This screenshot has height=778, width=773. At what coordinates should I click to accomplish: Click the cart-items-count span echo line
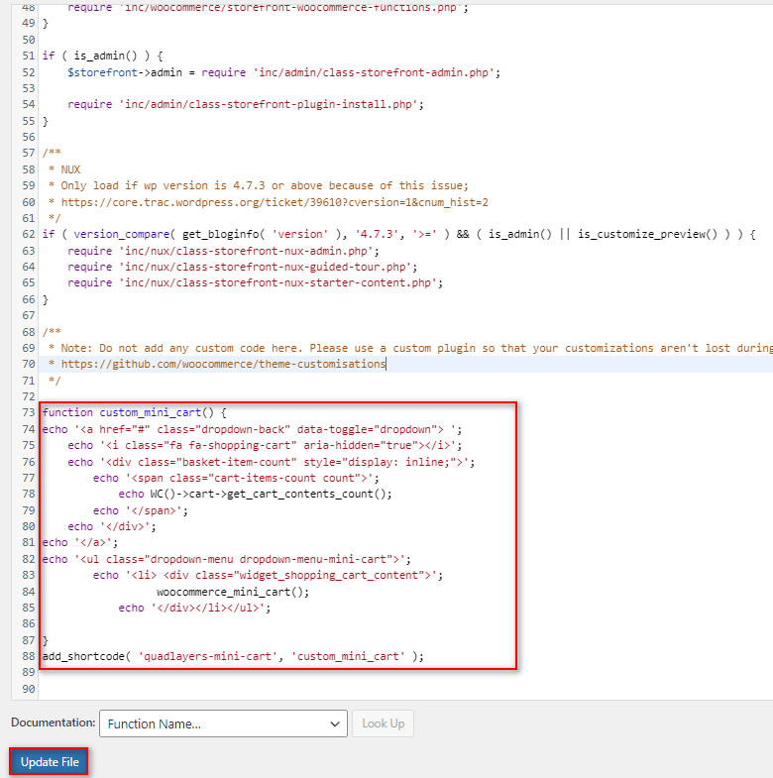pyautogui.click(x=236, y=478)
